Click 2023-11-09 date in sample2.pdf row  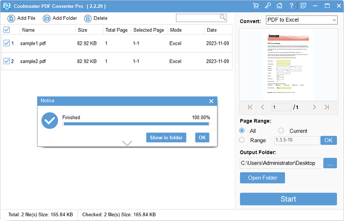217,61
